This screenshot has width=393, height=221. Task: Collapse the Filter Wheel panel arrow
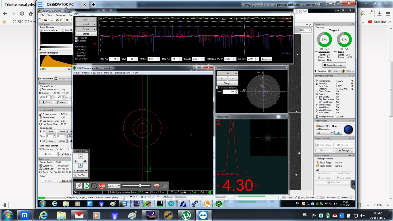pyautogui.click(x=350, y=121)
